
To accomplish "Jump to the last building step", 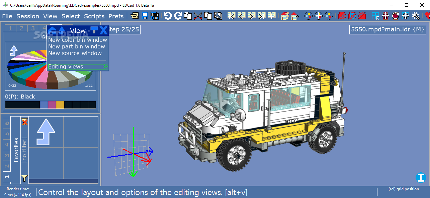I will [262, 16].
